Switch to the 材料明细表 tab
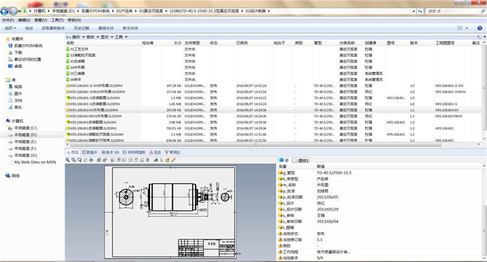 135,152
